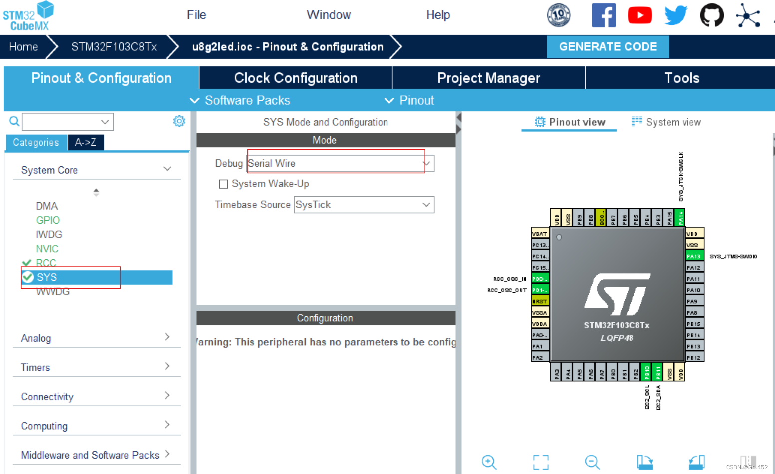Screen dimensions: 775x474
Task: Enable System Wake-Up checkbox
Action: (223, 184)
